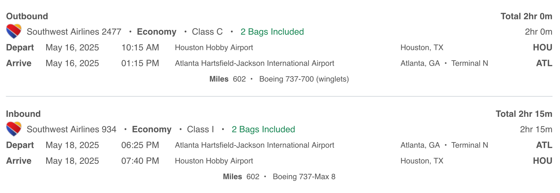This screenshot has width=560, height=193.
Task: Click the Boeing 737-700 (winglets) aircraft text
Action: pos(304,79)
